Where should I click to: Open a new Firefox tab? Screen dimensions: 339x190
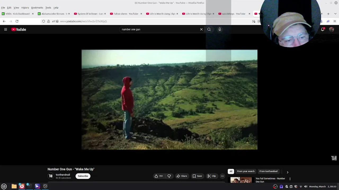click(328, 14)
